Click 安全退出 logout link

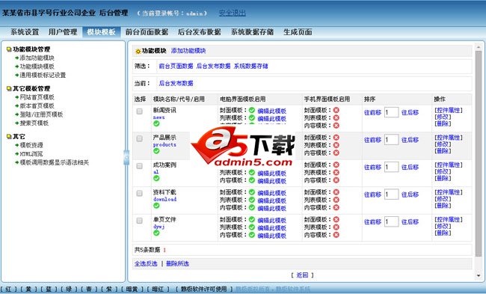(232, 13)
